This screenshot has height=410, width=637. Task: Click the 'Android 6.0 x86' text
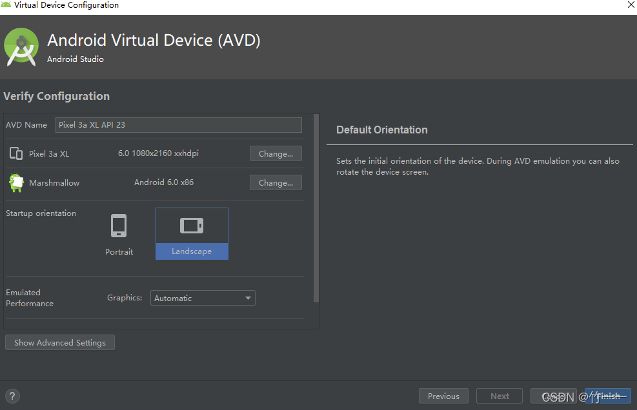(164, 182)
